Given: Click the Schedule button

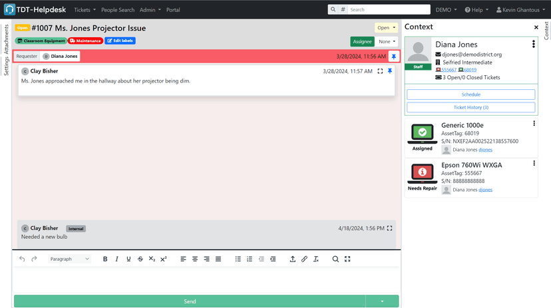Looking at the screenshot, I should click(x=471, y=94).
